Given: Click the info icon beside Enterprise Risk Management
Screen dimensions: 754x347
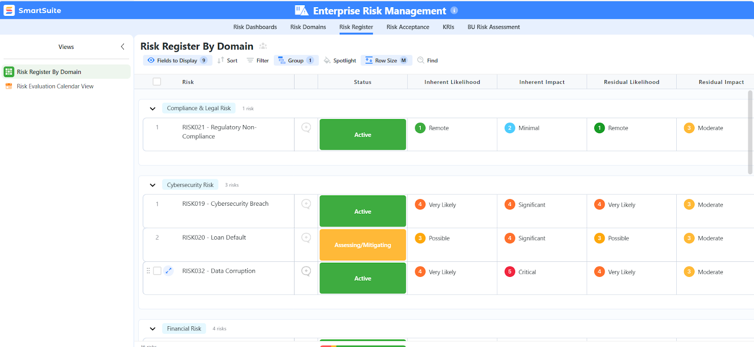Looking at the screenshot, I should coord(454,10).
